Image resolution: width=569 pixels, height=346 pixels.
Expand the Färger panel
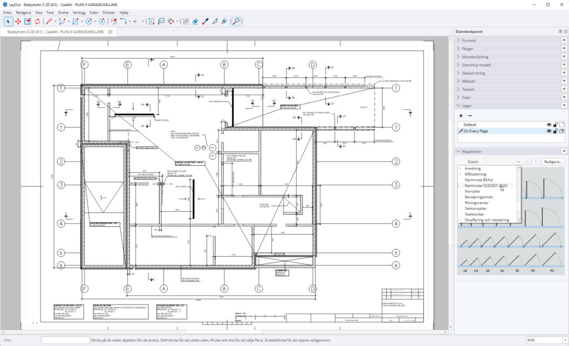click(468, 49)
